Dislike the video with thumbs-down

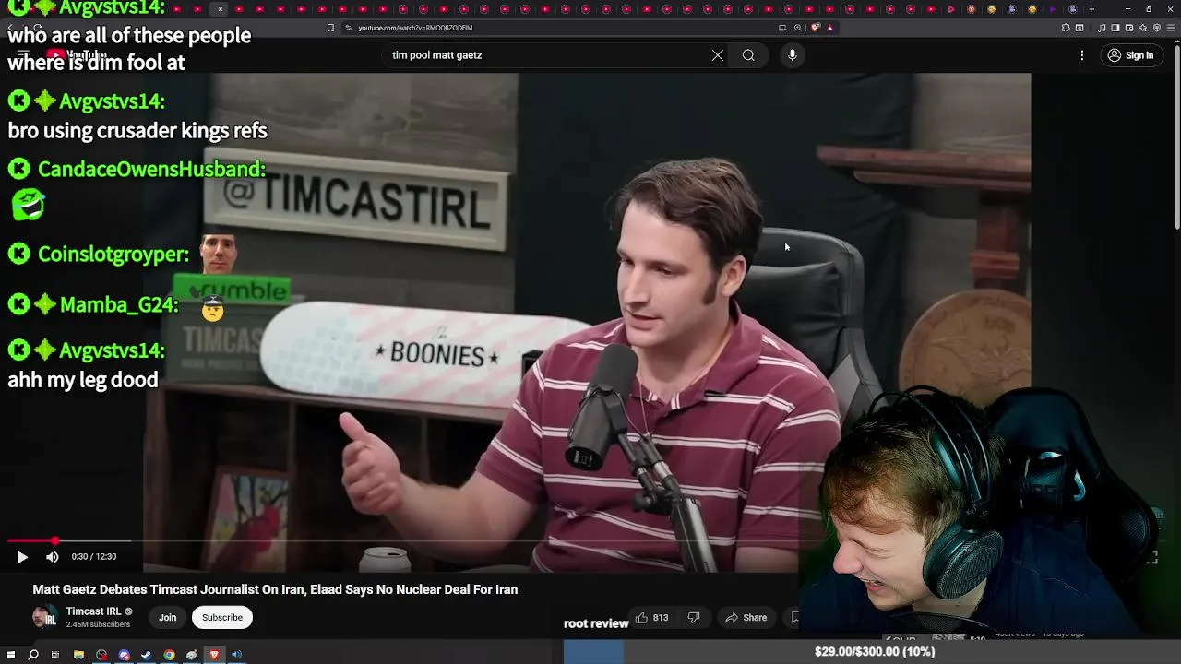click(x=694, y=618)
